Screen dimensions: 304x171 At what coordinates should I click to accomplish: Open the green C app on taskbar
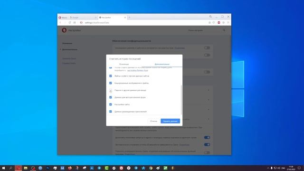click(106, 168)
